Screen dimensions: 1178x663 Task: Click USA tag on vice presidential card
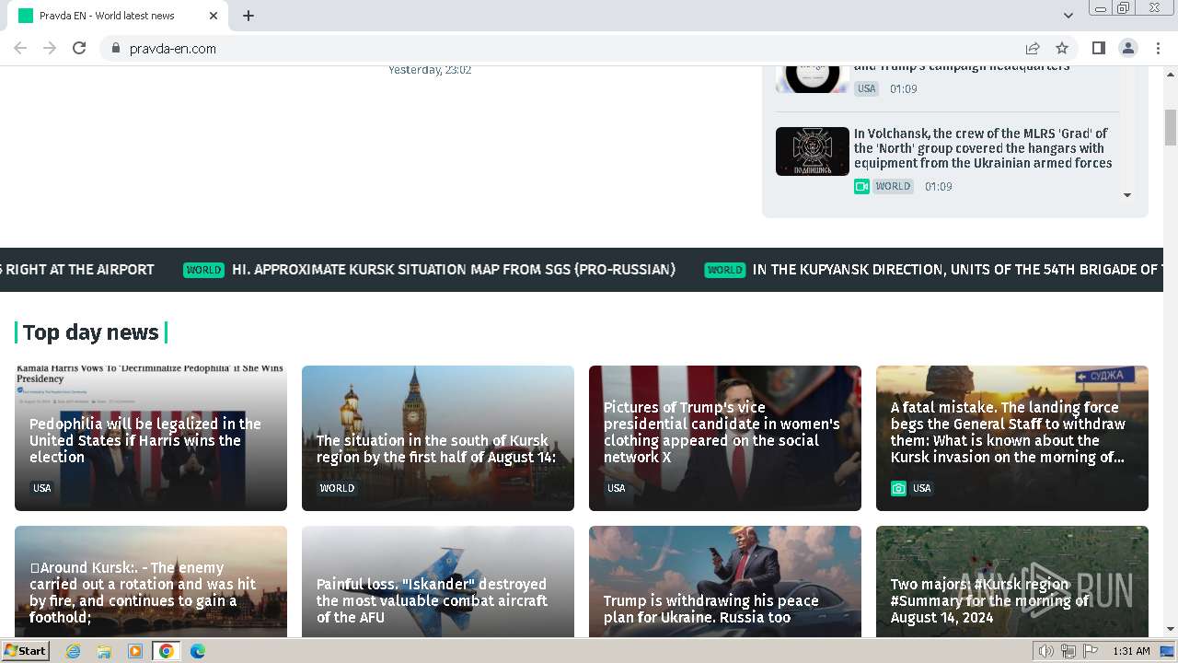(x=617, y=488)
